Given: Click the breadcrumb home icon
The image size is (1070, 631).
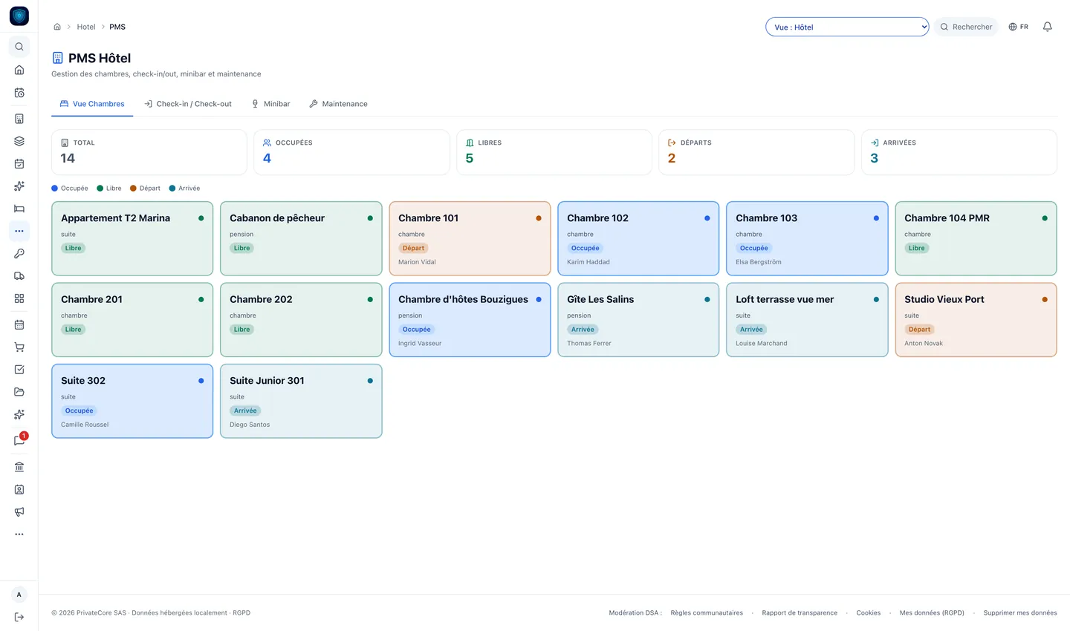Looking at the screenshot, I should (57, 27).
